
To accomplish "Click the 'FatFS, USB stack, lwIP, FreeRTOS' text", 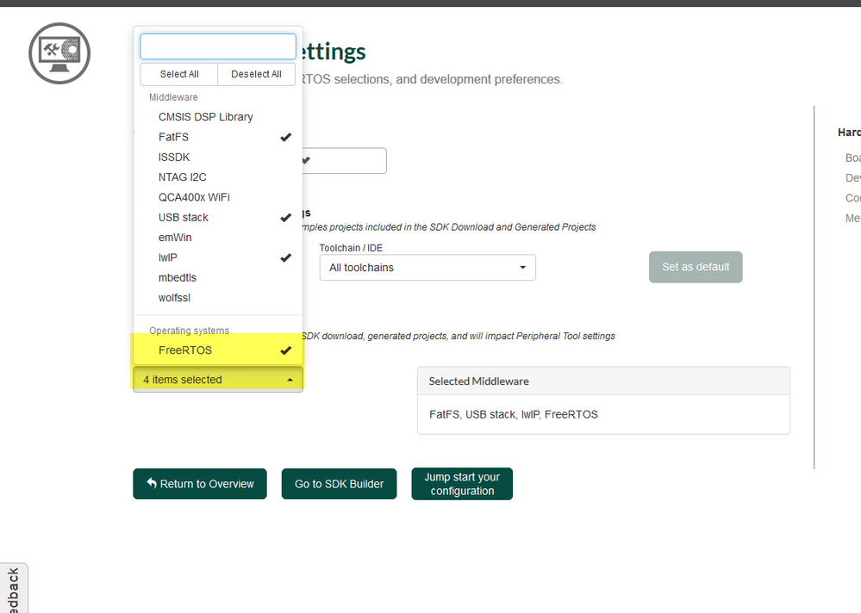I will coord(514,414).
